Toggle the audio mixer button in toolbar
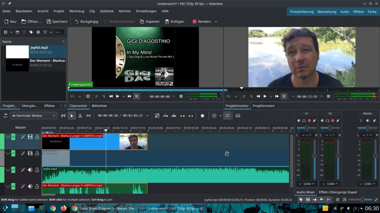 coord(227,116)
